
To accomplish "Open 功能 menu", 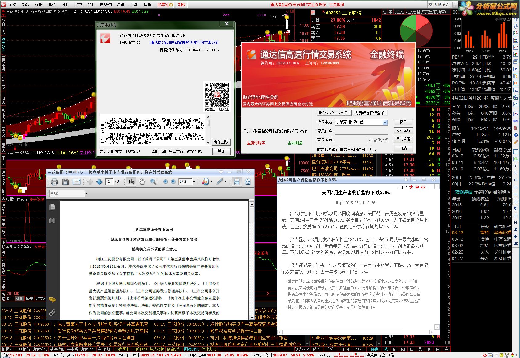I will click(26, 5).
